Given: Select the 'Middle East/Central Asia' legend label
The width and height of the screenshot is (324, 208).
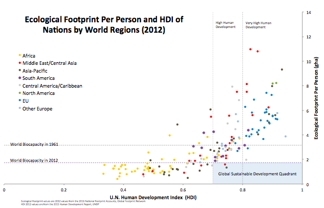Looking at the screenshot, I should (49, 63).
